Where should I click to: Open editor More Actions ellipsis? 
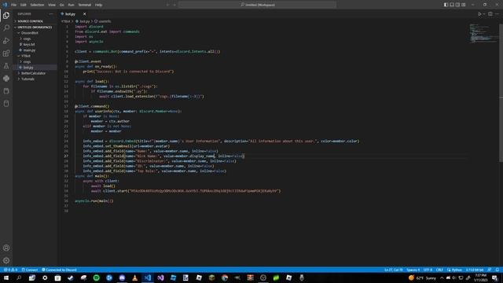tap(497, 14)
